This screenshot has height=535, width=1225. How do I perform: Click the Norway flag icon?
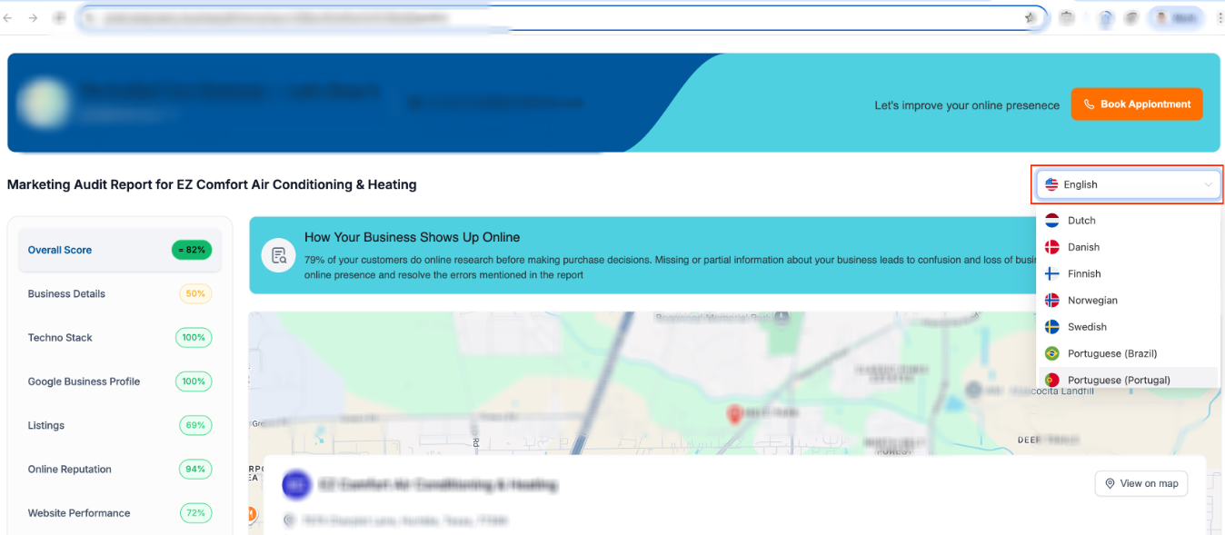click(1052, 300)
